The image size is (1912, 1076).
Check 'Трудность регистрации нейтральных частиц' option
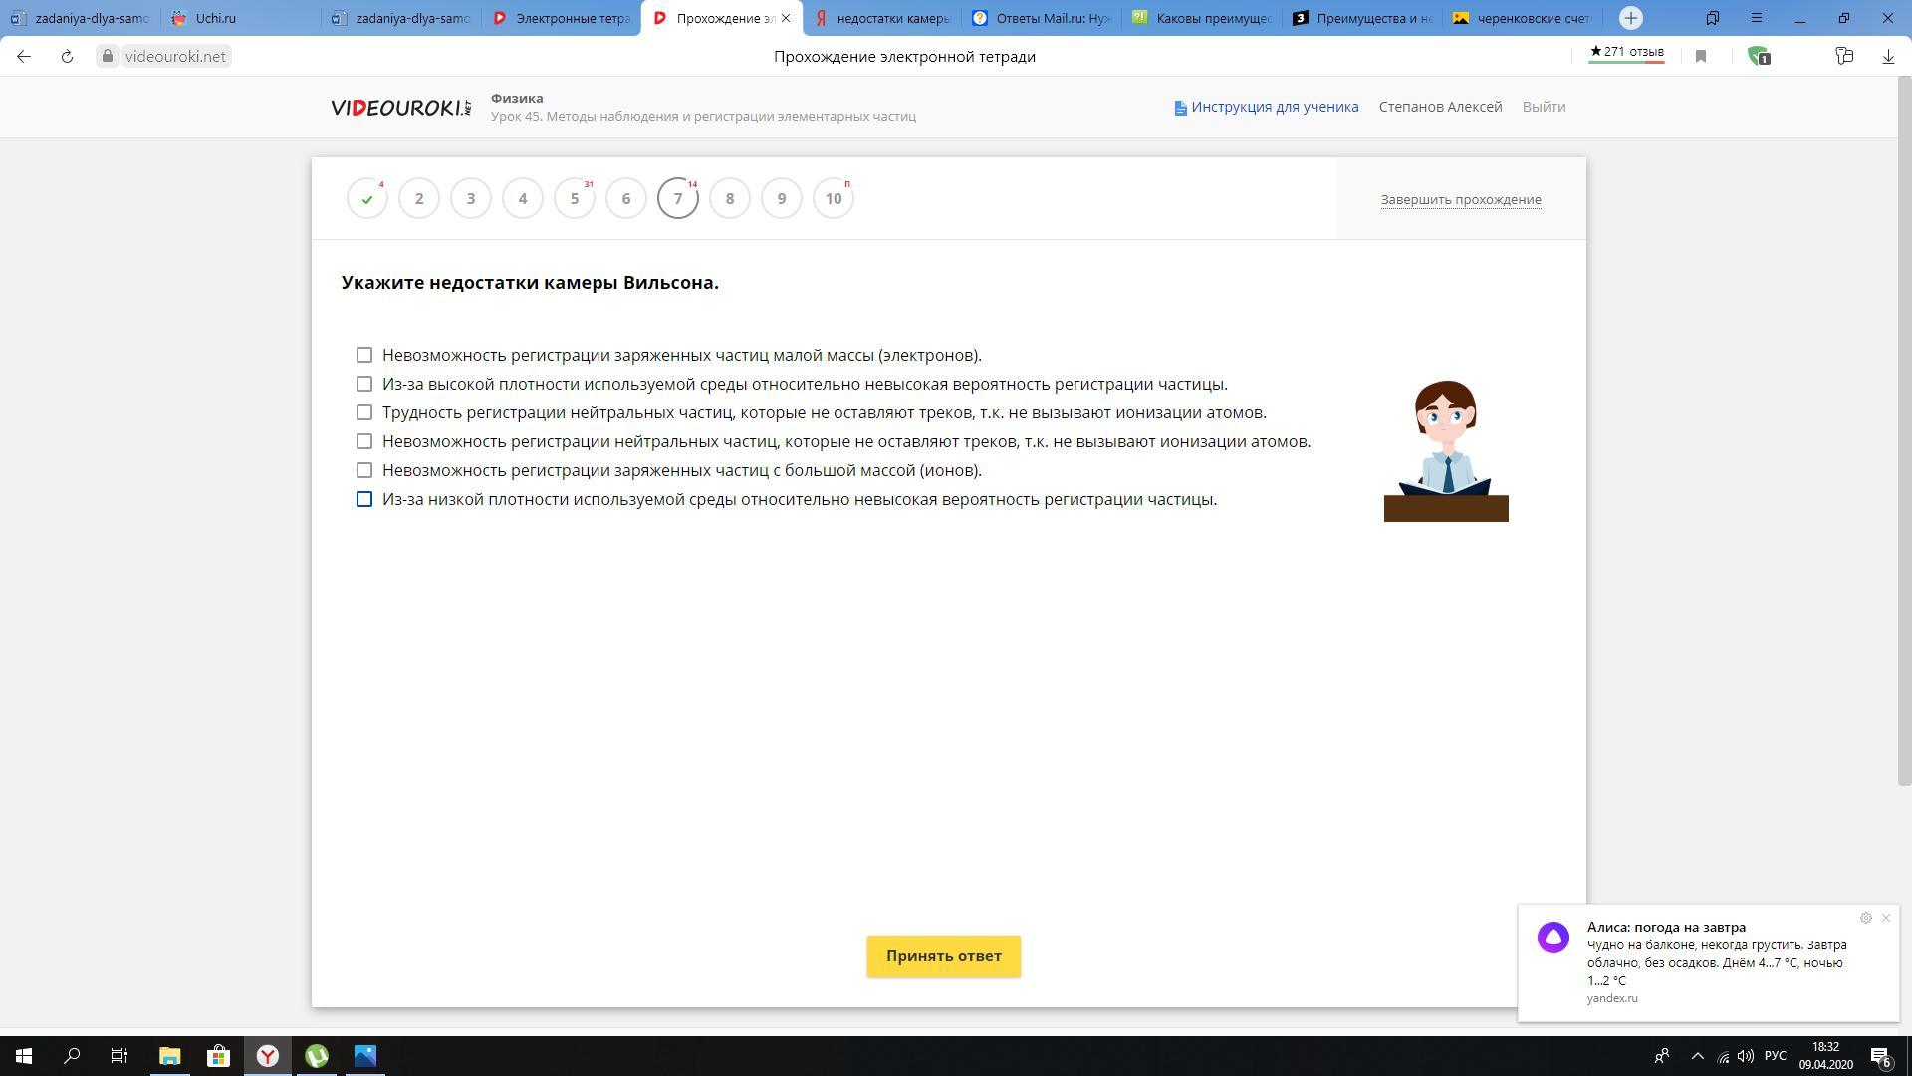(x=364, y=413)
